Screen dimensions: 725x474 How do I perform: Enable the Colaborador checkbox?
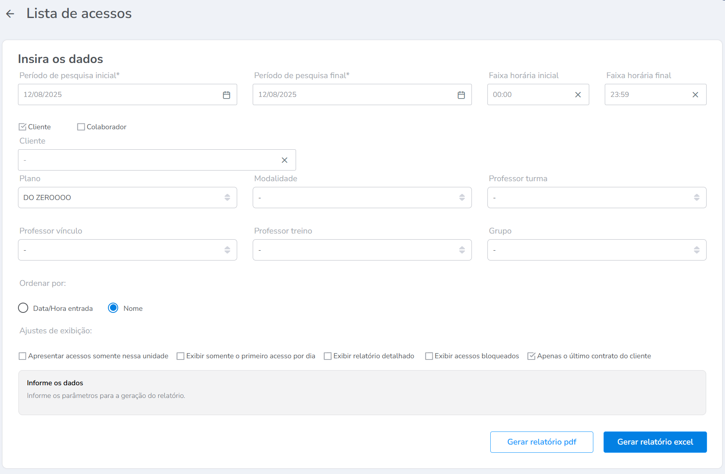coord(81,127)
